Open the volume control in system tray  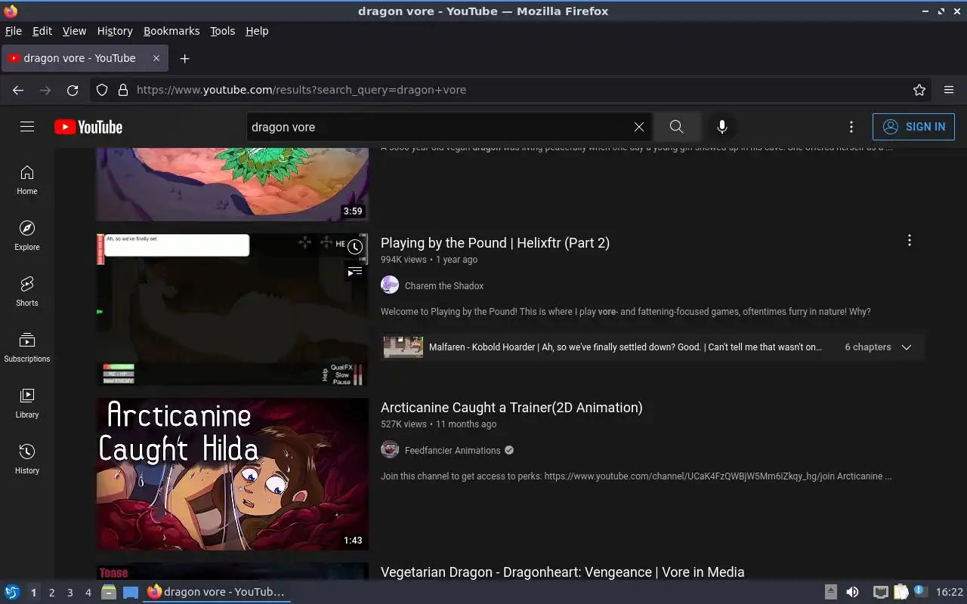852,592
